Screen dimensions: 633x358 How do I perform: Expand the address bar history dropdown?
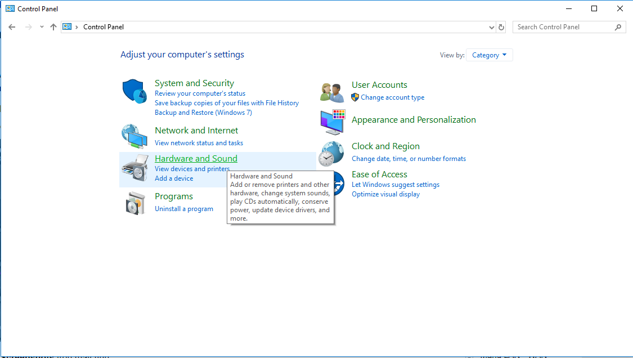491,27
